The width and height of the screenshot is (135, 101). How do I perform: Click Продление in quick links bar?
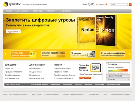tap(67, 84)
